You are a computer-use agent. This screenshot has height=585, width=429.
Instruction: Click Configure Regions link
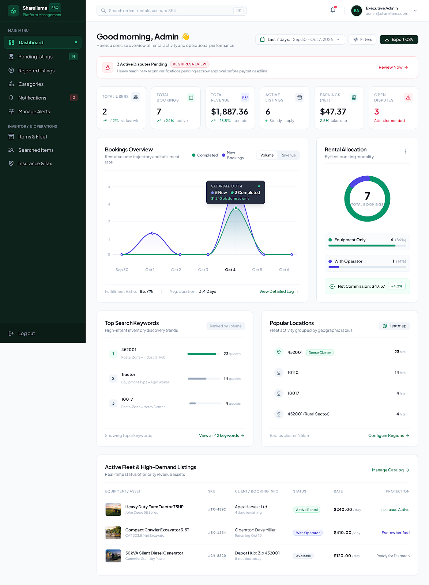(x=389, y=435)
